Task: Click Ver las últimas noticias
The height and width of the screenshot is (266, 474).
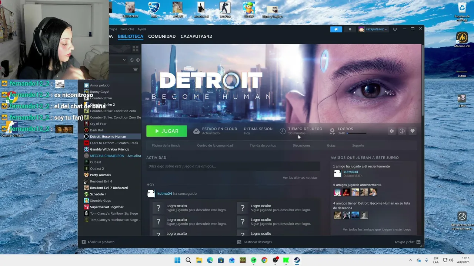Action: [300, 178]
